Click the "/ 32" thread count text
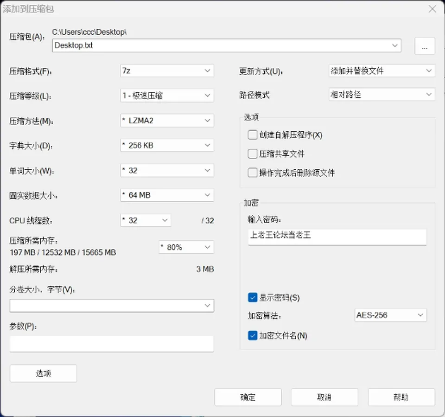The image size is (445, 417). click(x=208, y=220)
